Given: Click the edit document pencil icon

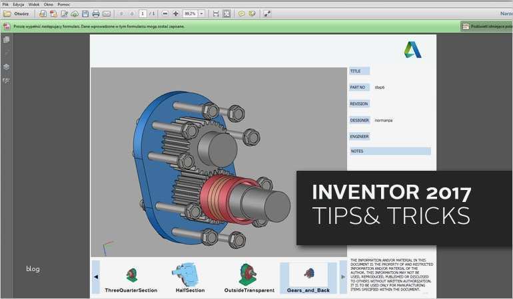Looking at the screenshot, I should point(64,14).
